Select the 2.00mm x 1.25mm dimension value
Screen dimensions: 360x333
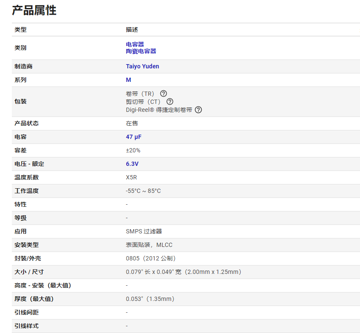(213, 272)
